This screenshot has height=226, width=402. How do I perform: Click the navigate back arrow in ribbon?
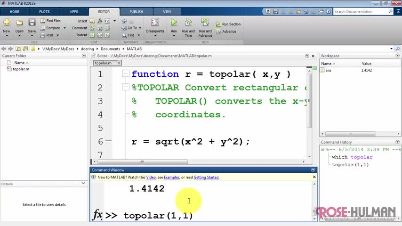click(124, 21)
